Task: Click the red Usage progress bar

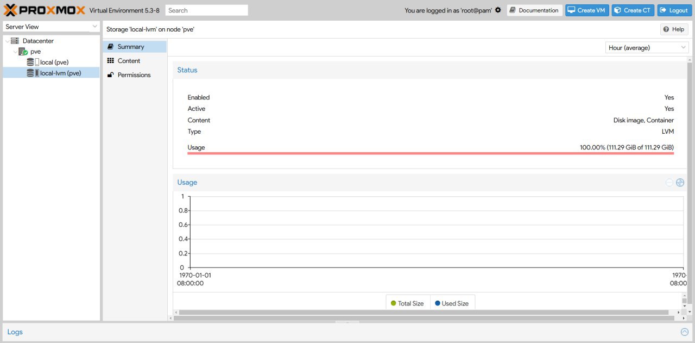Action: 431,154
